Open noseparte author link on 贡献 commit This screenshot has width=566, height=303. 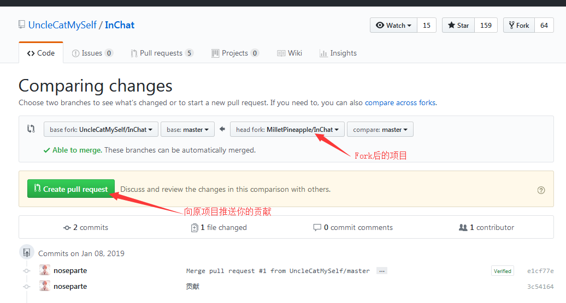pyautogui.click(x=70, y=287)
